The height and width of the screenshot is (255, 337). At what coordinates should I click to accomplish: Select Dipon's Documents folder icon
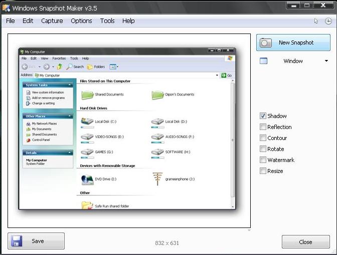pos(157,95)
